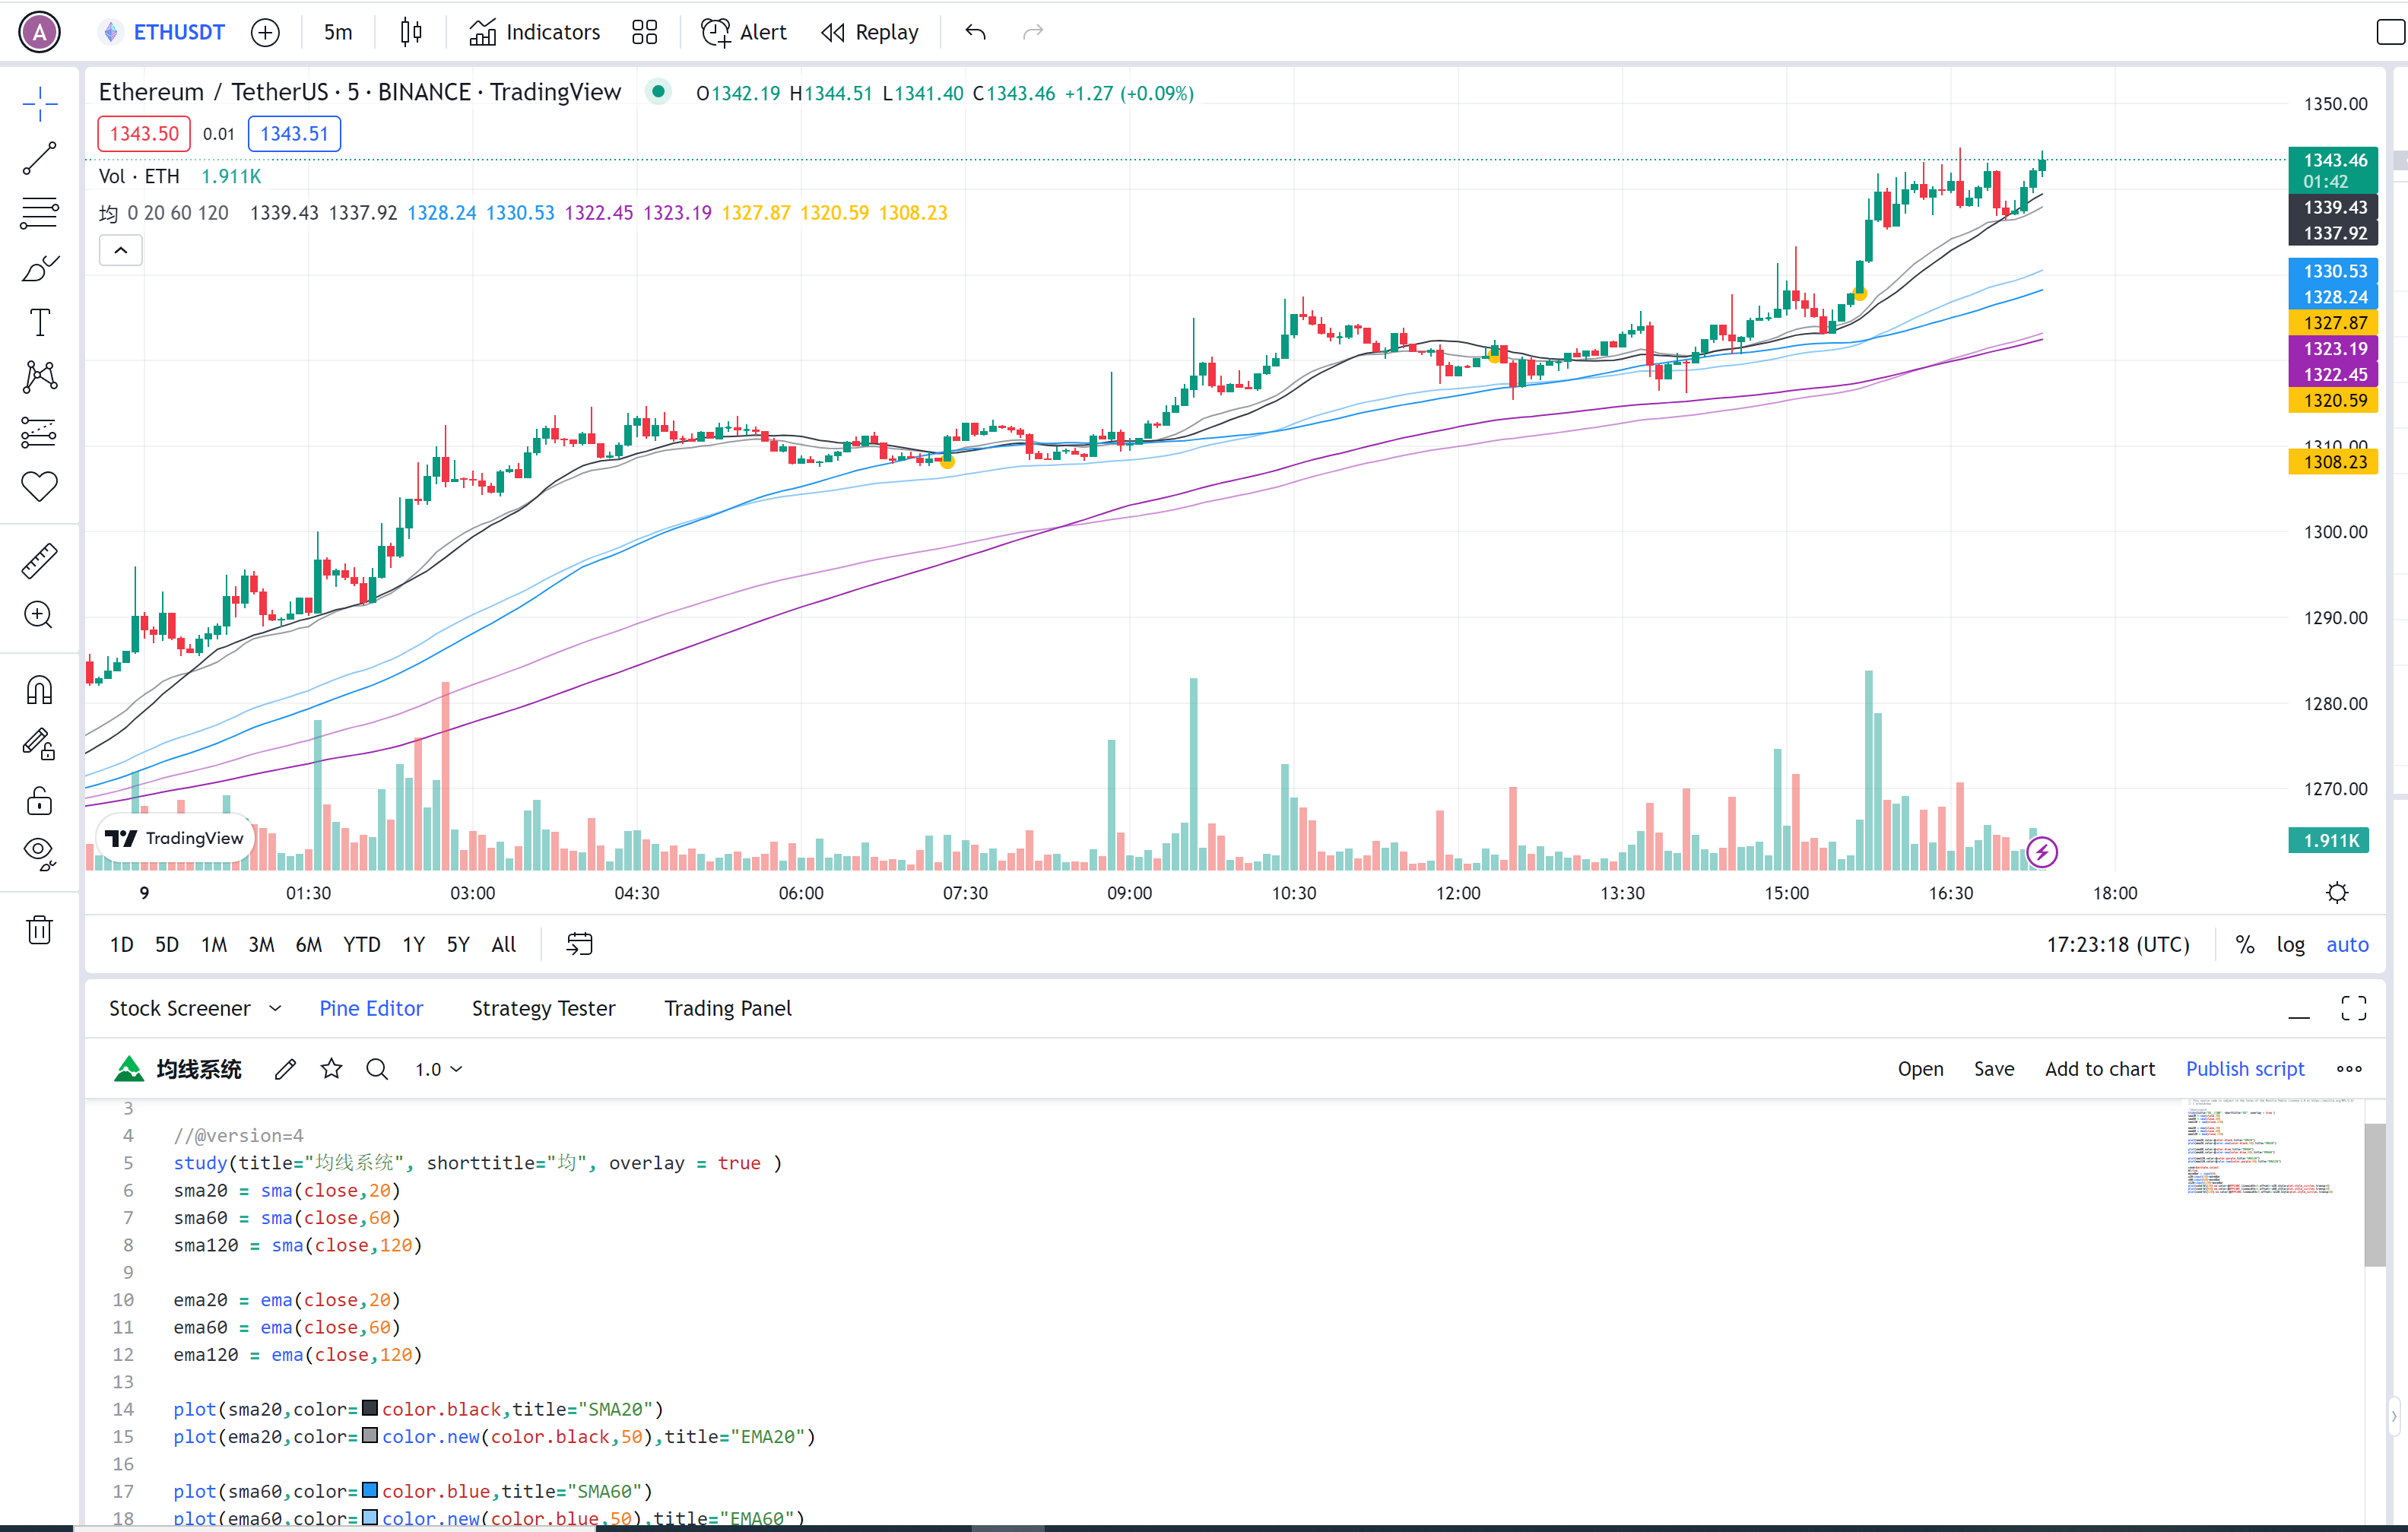Open the candlestick chart style selector

[411, 32]
